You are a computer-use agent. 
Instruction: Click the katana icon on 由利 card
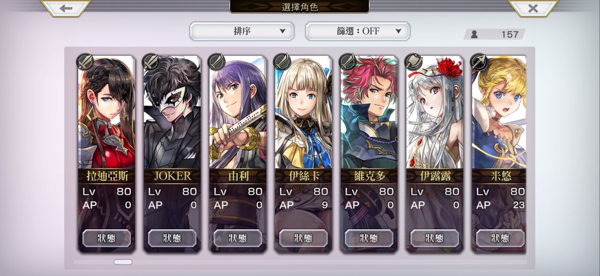[217, 62]
